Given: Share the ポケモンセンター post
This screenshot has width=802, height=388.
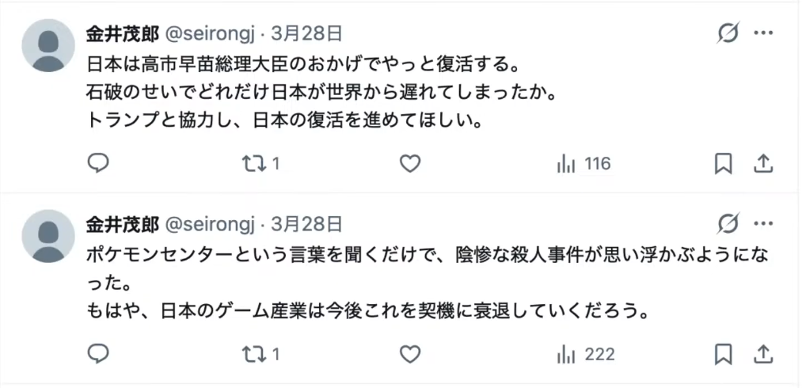Looking at the screenshot, I should 762,354.
